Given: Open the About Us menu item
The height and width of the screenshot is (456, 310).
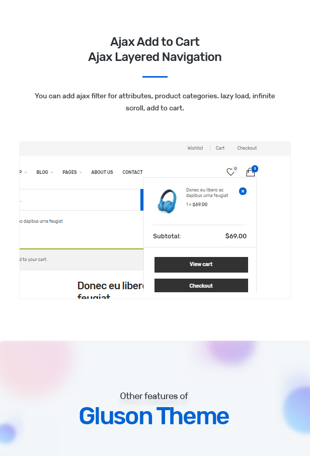Looking at the screenshot, I should coord(102,172).
